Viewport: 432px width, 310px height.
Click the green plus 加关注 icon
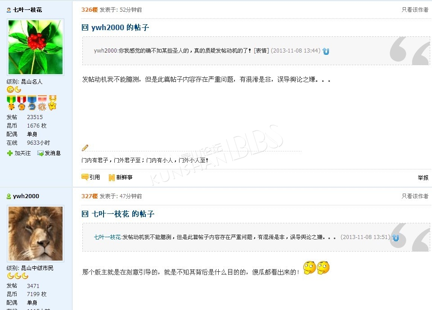[x=9, y=153]
